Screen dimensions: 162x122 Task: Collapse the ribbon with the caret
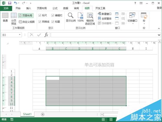tap(159, 28)
